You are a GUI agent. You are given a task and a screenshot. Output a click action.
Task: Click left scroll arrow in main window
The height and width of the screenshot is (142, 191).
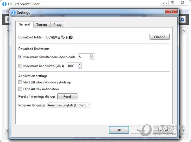coord(7,131)
